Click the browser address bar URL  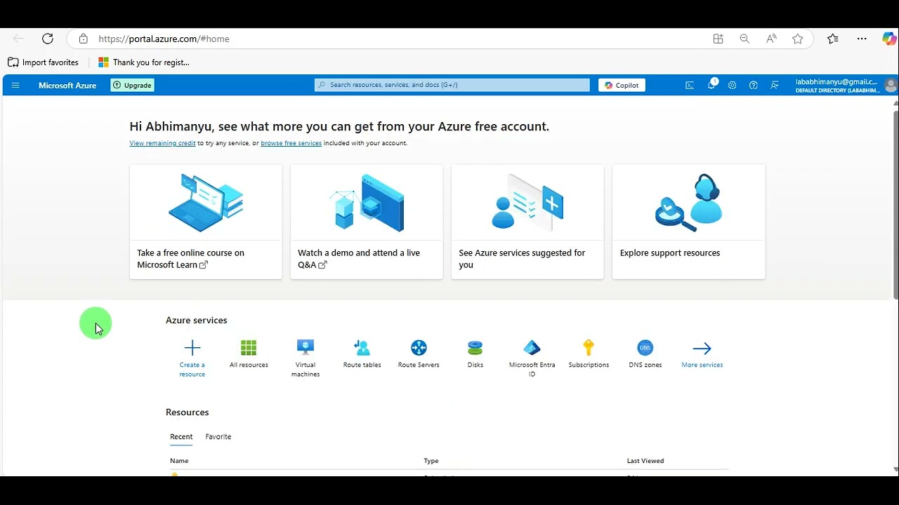pos(164,39)
